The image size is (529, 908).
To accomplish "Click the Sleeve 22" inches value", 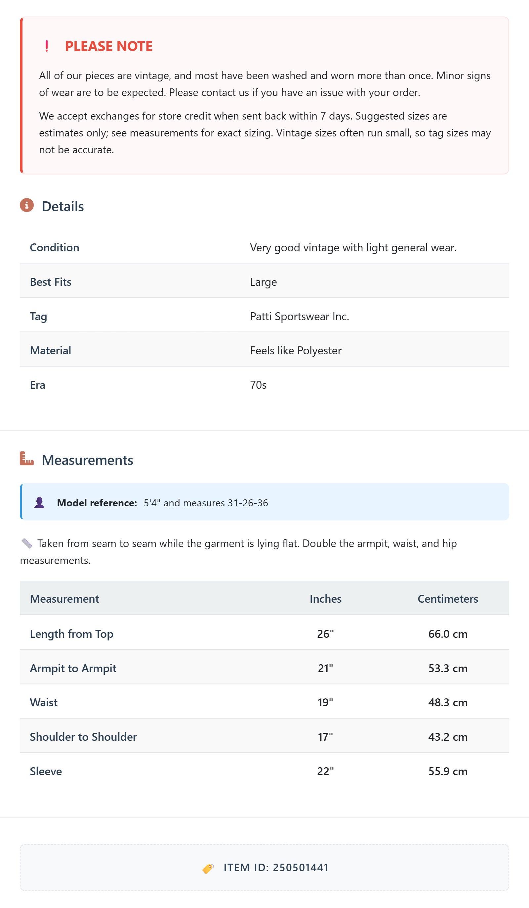I will (x=325, y=772).
